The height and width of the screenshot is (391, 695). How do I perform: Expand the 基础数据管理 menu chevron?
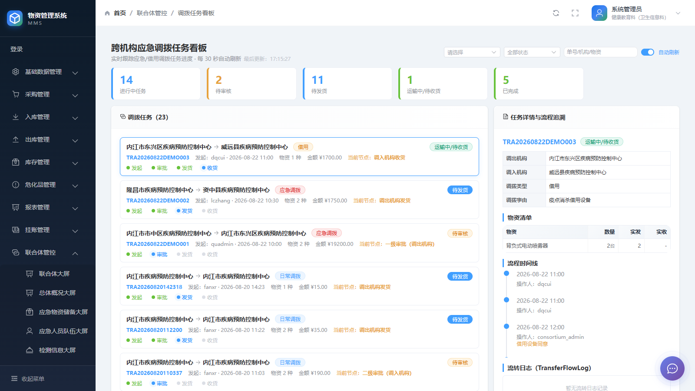(x=75, y=73)
